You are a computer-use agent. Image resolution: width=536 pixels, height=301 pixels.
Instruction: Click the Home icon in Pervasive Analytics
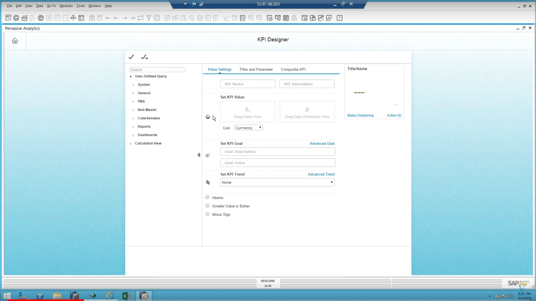(x=14, y=41)
